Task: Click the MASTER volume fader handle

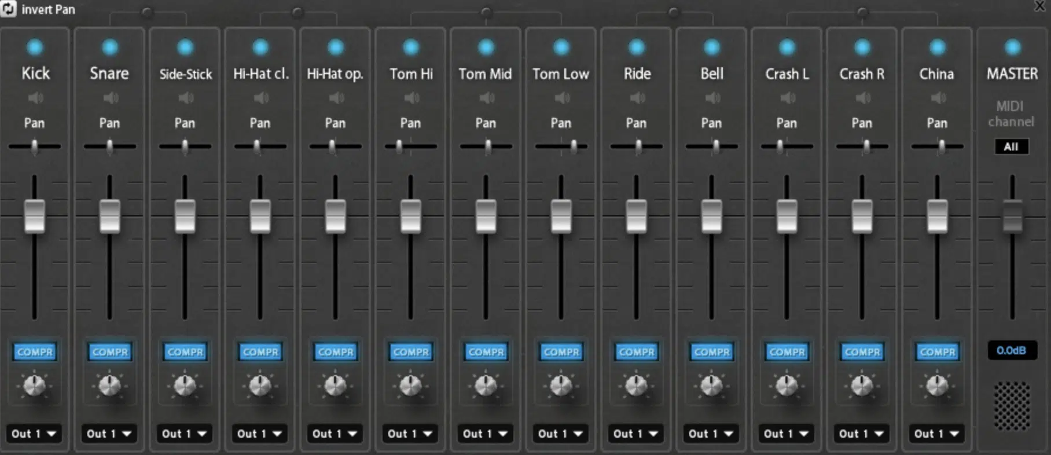Action: (x=1013, y=216)
